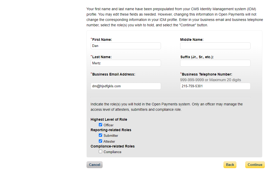Uncheck the Attester checkbox

[x=101, y=141]
